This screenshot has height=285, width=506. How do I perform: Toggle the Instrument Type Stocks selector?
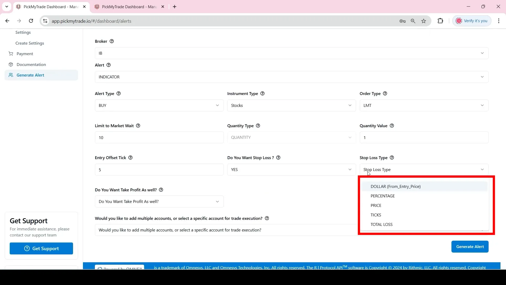tap(291, 105)
